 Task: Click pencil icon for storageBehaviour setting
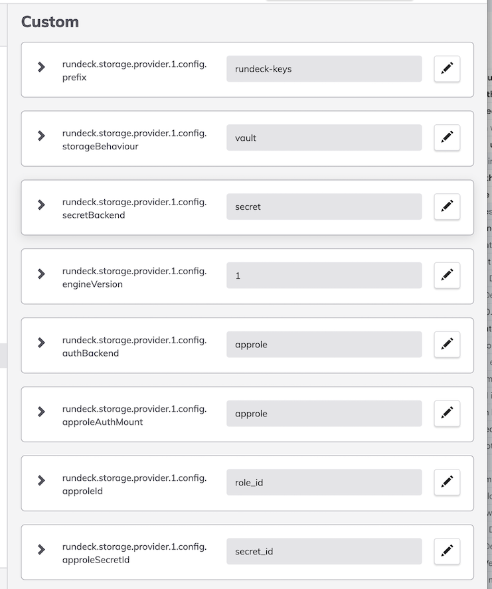(447, 137)
